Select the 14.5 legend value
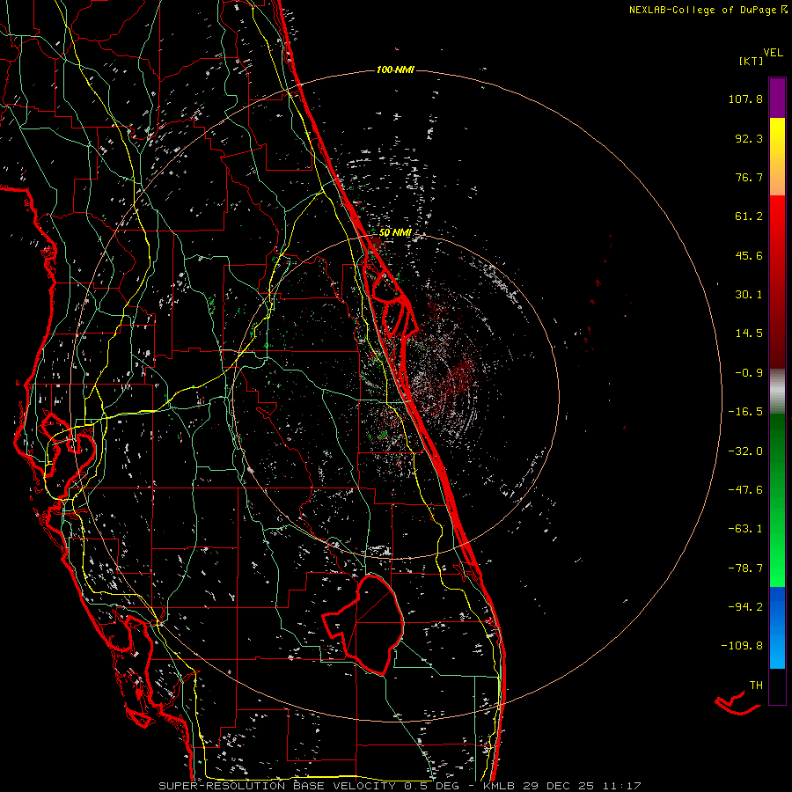The image size is (792, 792). pos(749,334)
